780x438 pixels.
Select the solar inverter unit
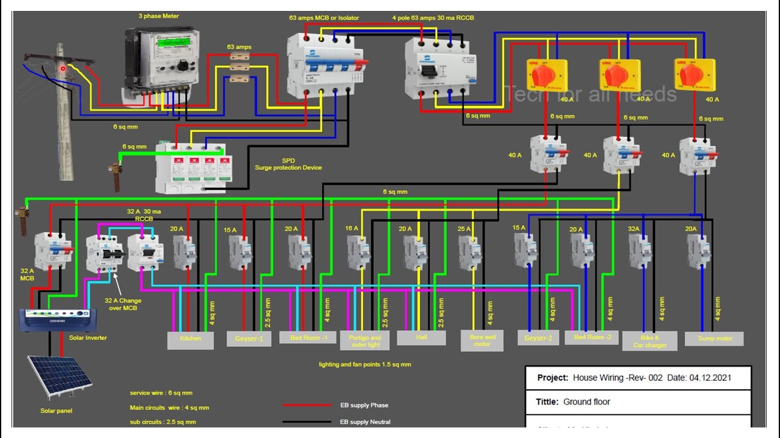[58, 321]
